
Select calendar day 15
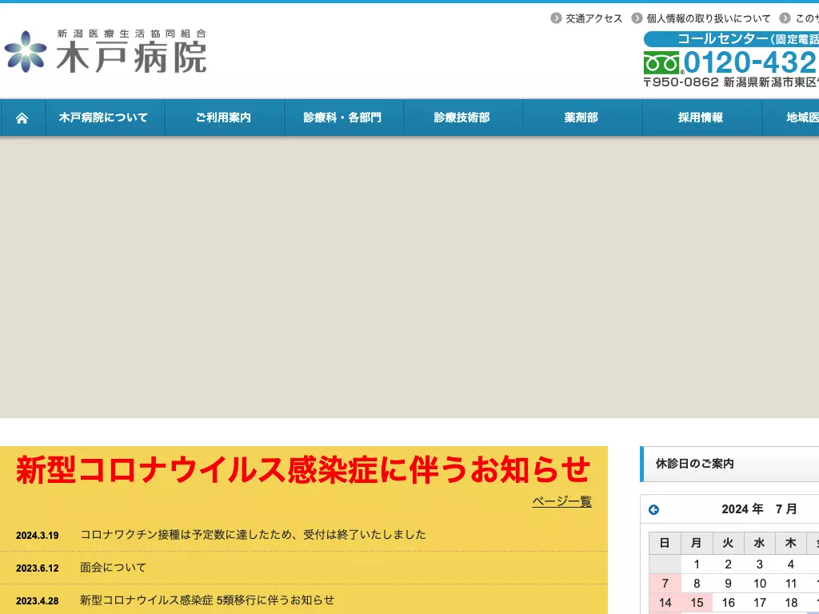point(697,603)
